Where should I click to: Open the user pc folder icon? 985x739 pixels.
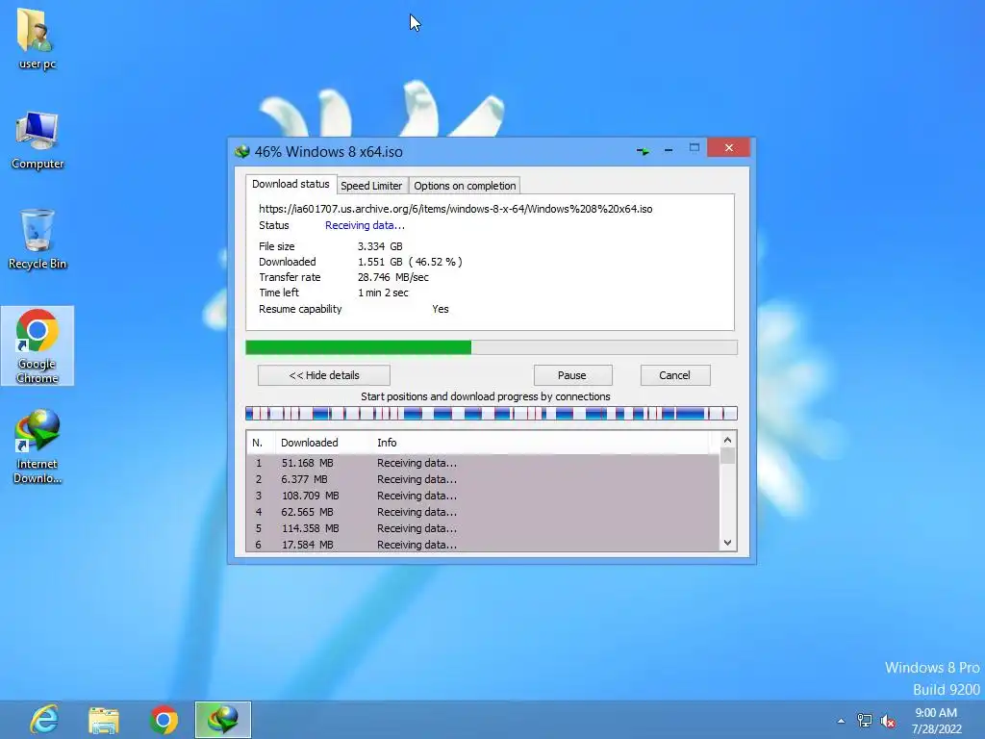[38, 38]
